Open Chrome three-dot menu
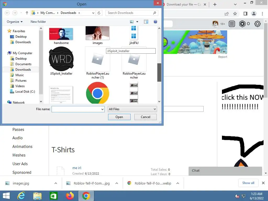The height and width of the screenshot is (201, 268). coord(262,14)
